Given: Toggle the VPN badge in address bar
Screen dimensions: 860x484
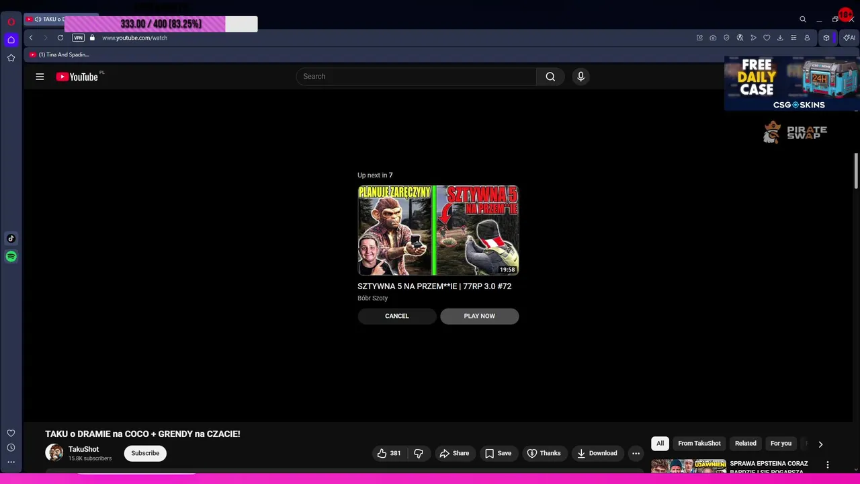Looking at the screenshot, I should (x=78, y=38).
